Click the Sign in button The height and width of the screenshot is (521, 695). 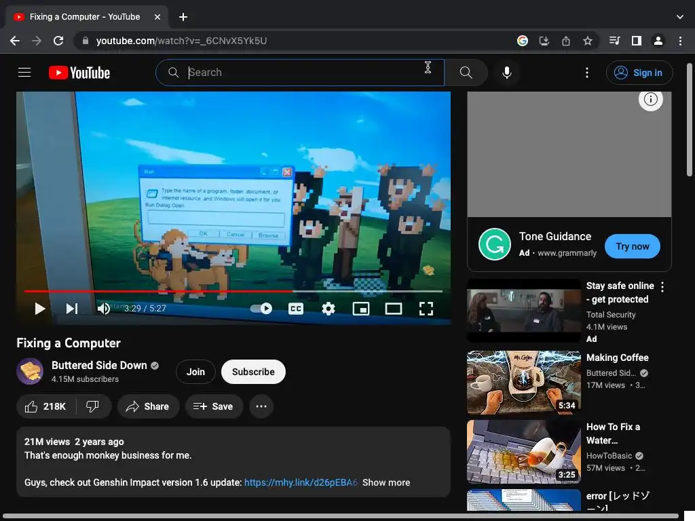pyautogui.click(x=639, y=73)
